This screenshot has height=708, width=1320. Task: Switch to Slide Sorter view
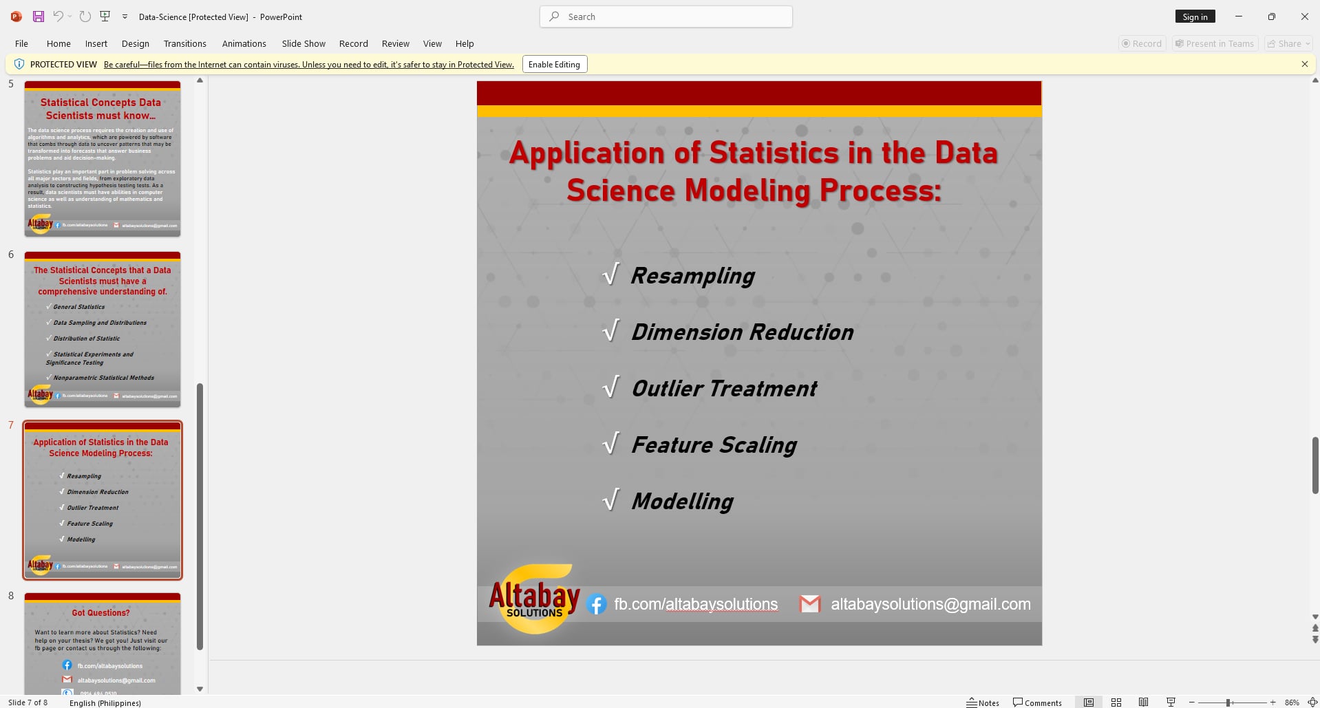pos(1116,702)
